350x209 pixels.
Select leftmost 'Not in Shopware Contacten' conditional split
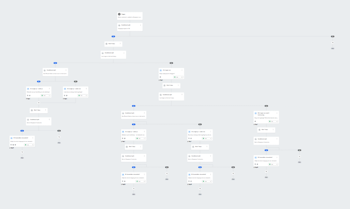39,121
